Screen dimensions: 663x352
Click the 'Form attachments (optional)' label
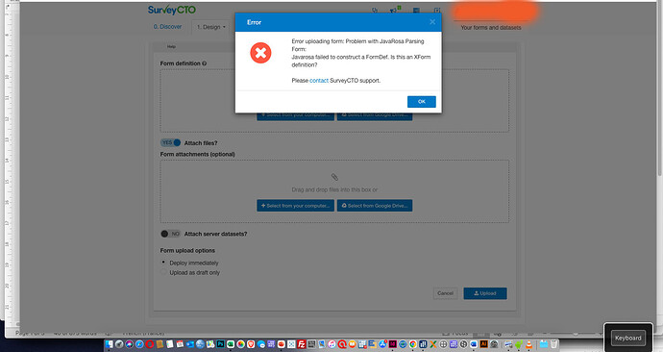(198, 155)
